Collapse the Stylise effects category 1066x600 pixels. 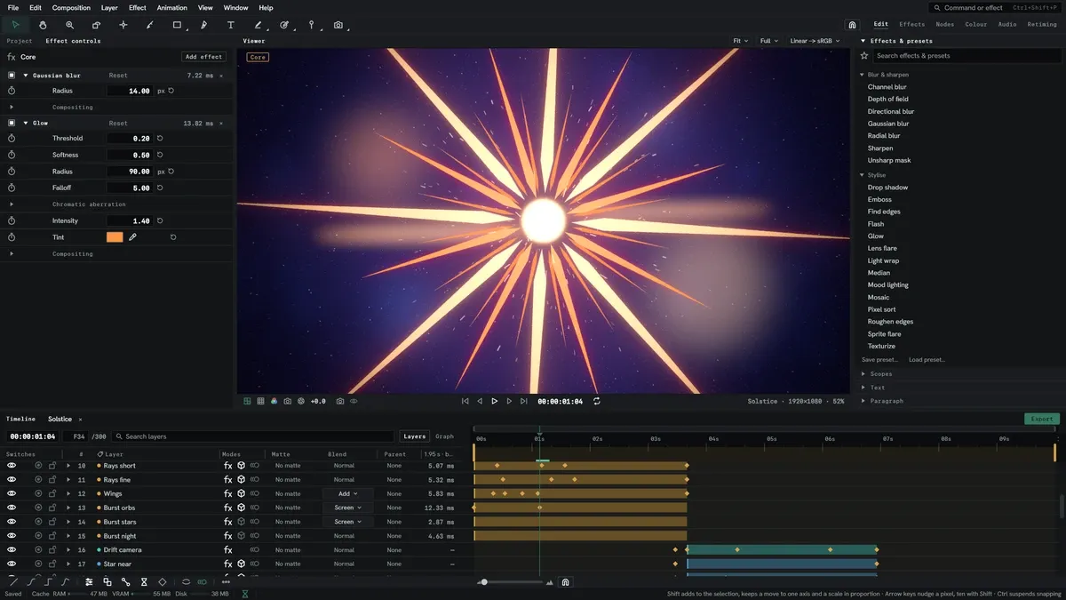click(x=863, y=175)
